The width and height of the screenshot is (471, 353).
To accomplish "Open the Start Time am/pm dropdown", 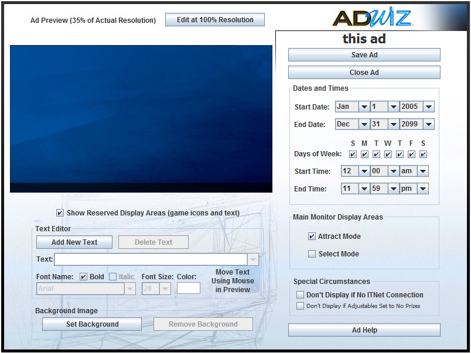I will click(423, 171).
